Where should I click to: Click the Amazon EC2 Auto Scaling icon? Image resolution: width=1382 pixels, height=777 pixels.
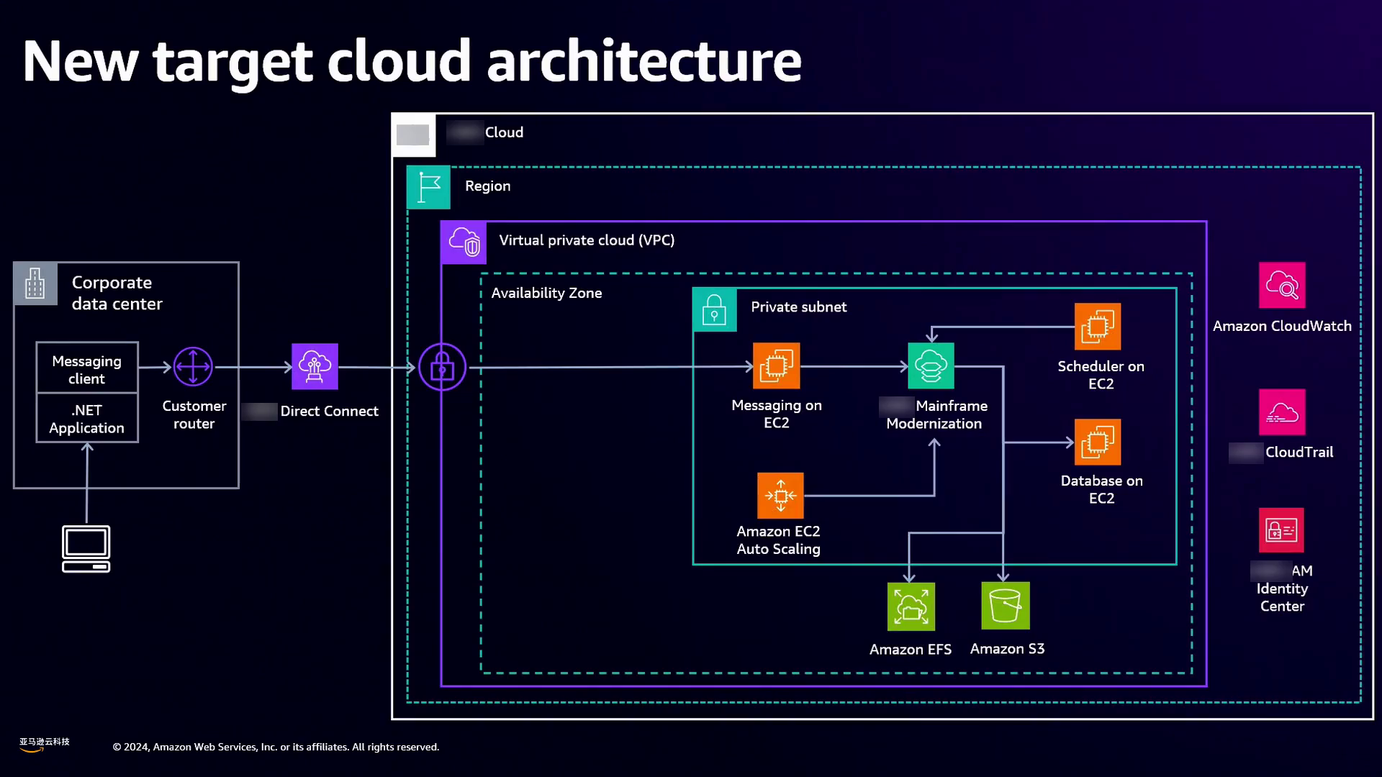click(780, 496)
